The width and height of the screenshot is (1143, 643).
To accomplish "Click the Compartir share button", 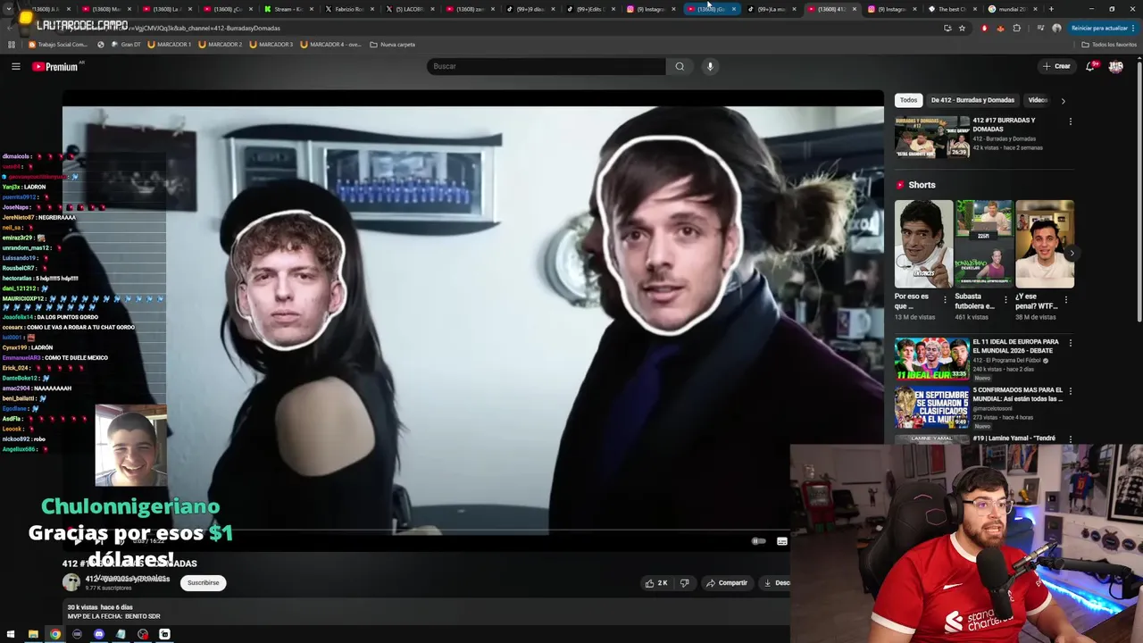I will [x=727, y=583].
